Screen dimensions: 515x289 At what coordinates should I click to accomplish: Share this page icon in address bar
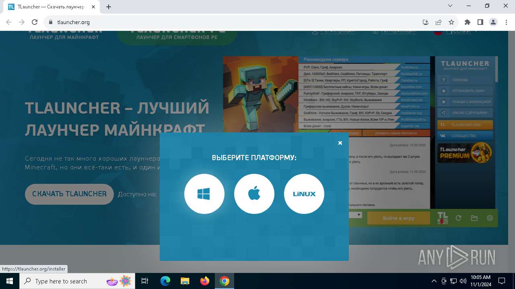tap(439, 22)
